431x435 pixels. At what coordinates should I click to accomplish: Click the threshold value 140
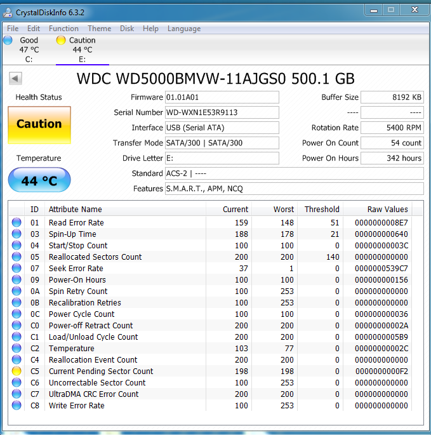[x=333, y=257]
